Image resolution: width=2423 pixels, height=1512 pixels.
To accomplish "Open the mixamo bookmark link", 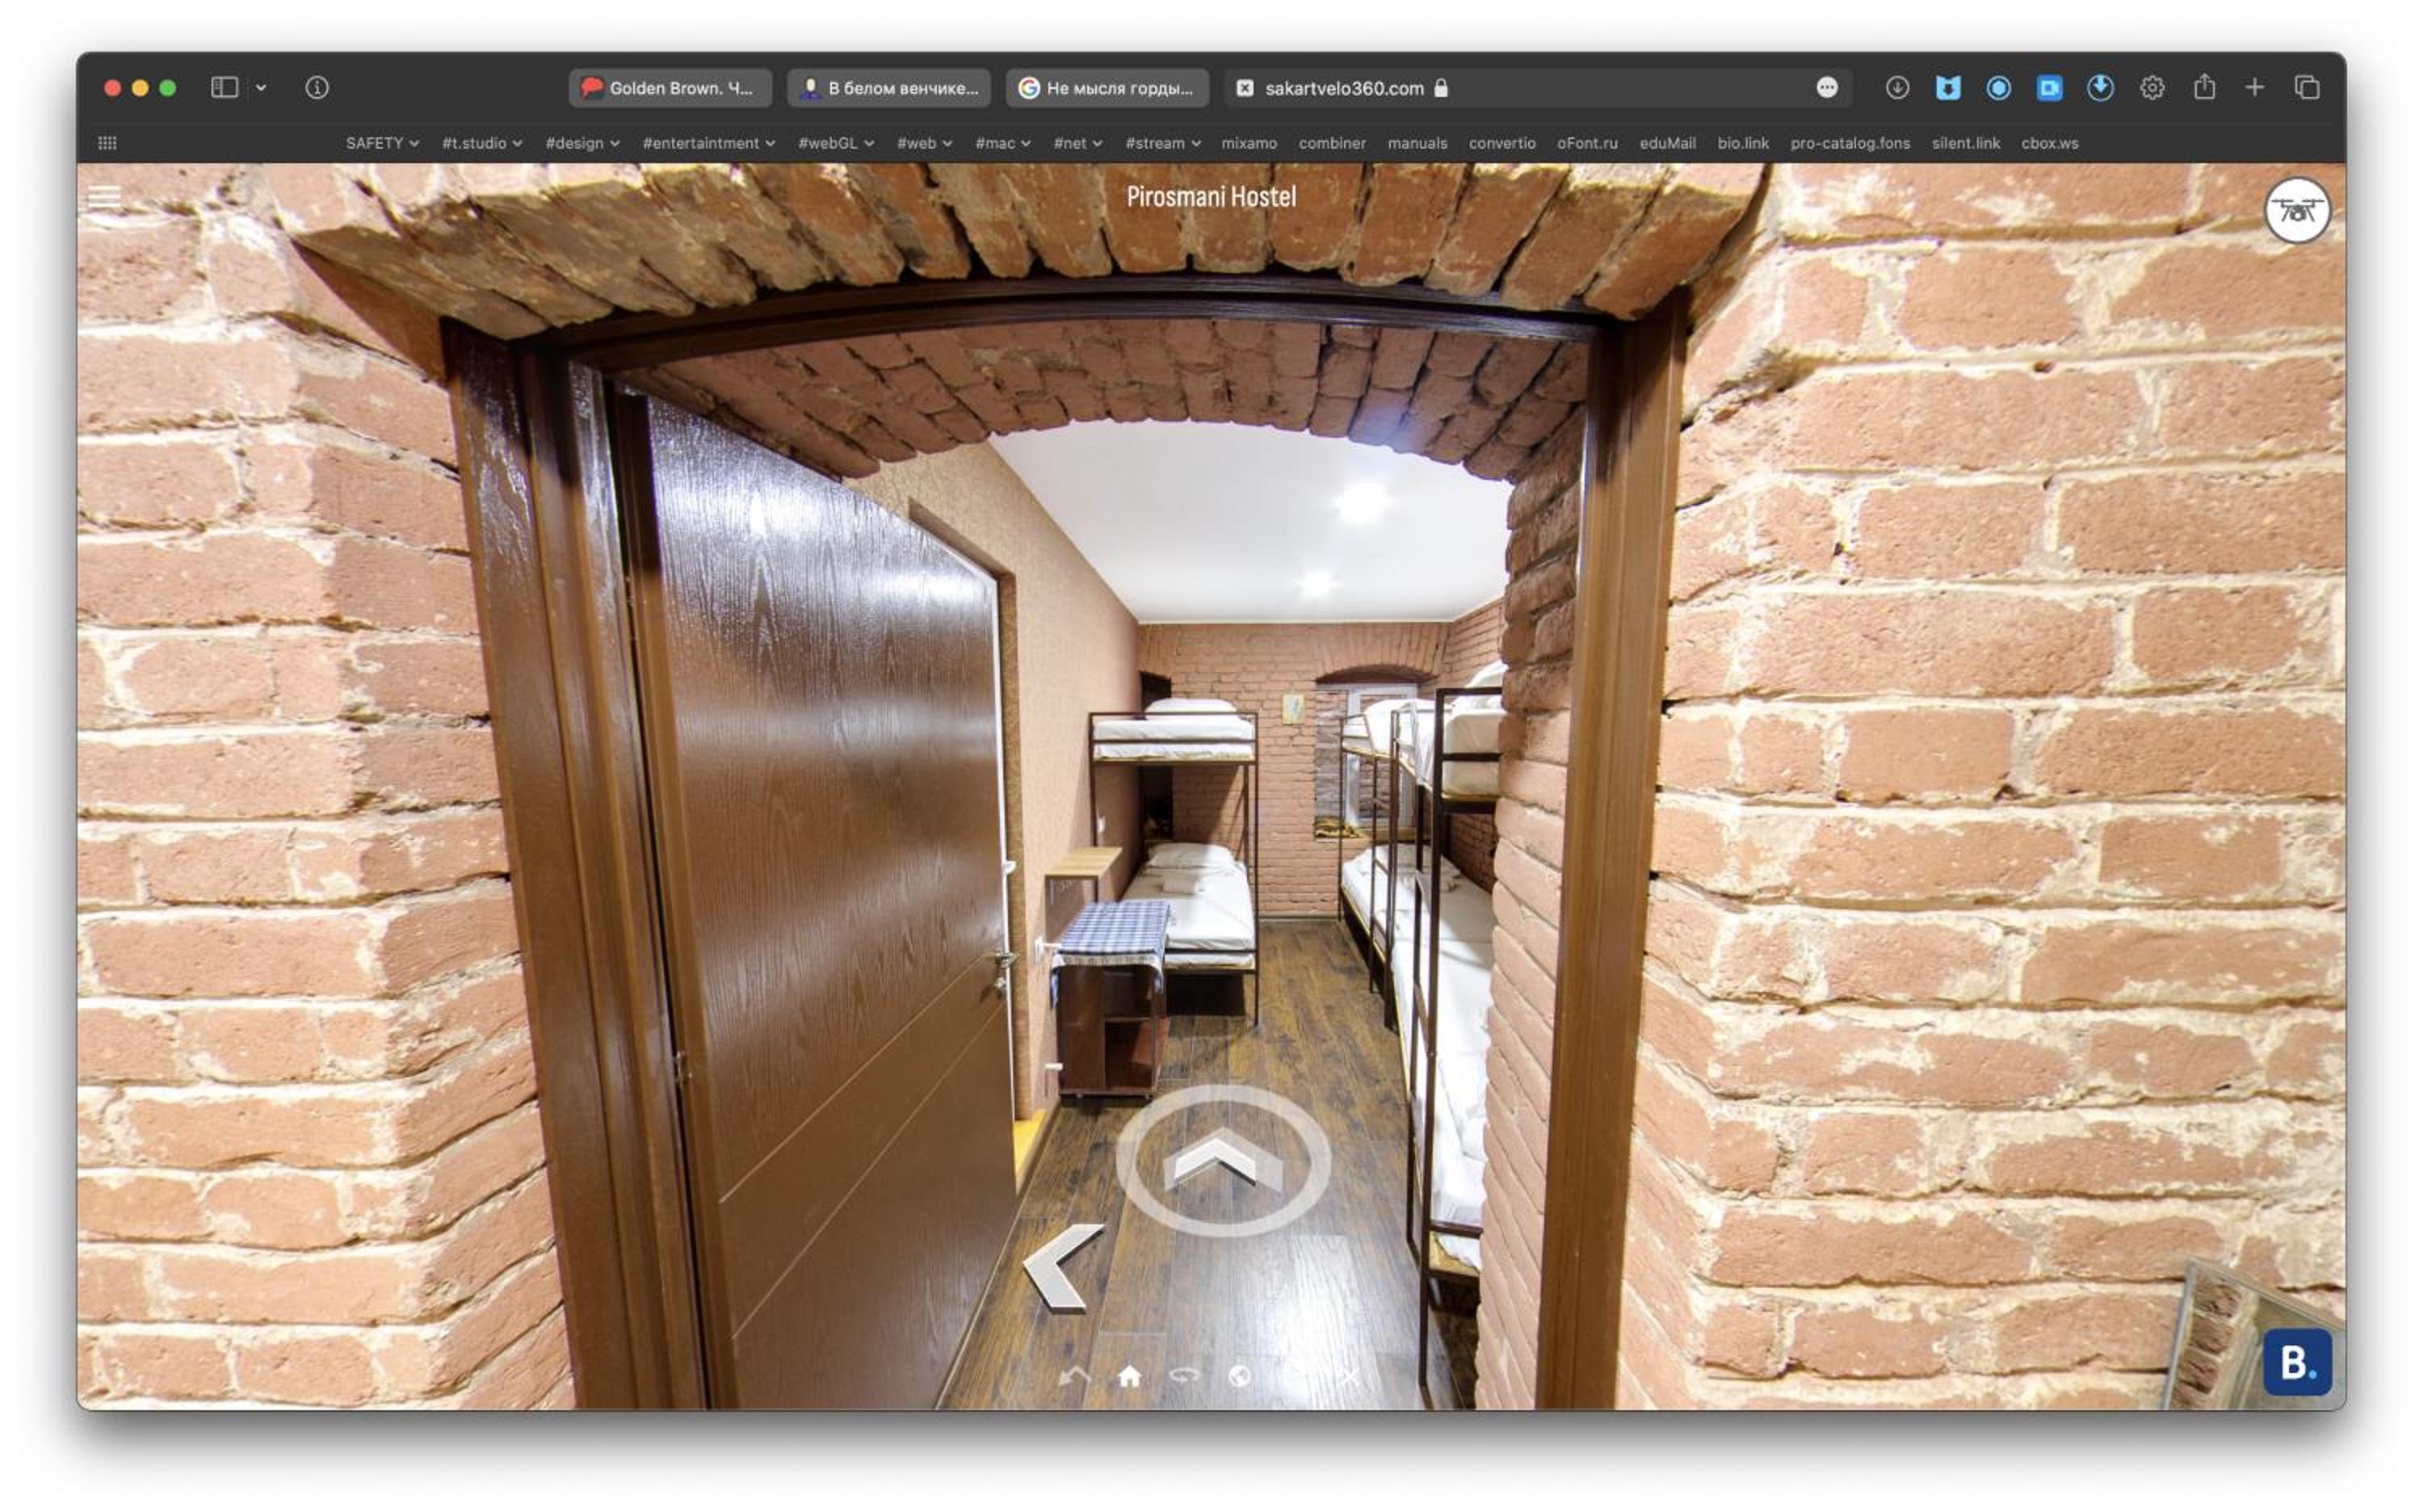I will (x=1249, y=143).
